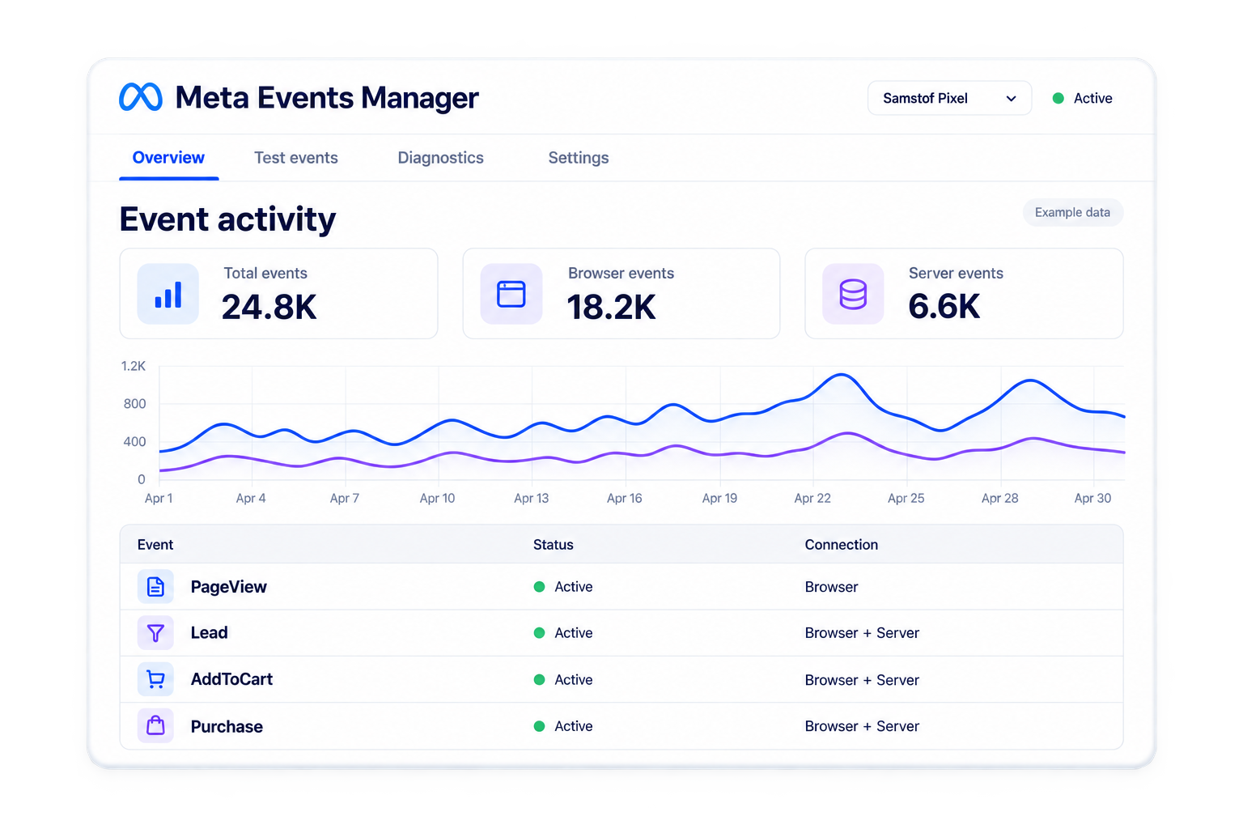Click the Lead funnel icon
Viewport: 1243px width, 829px height.
(x=155, y=633)
